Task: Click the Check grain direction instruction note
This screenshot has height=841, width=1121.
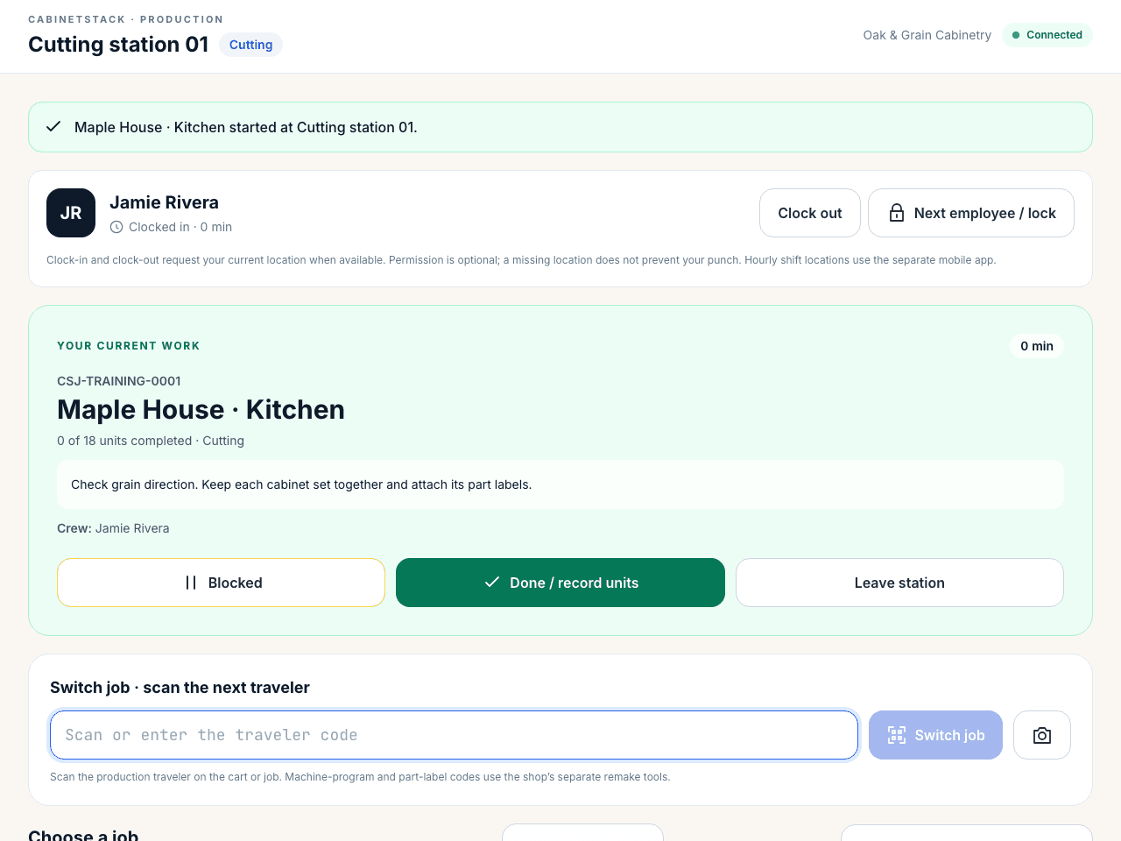Action: [560, 484]
